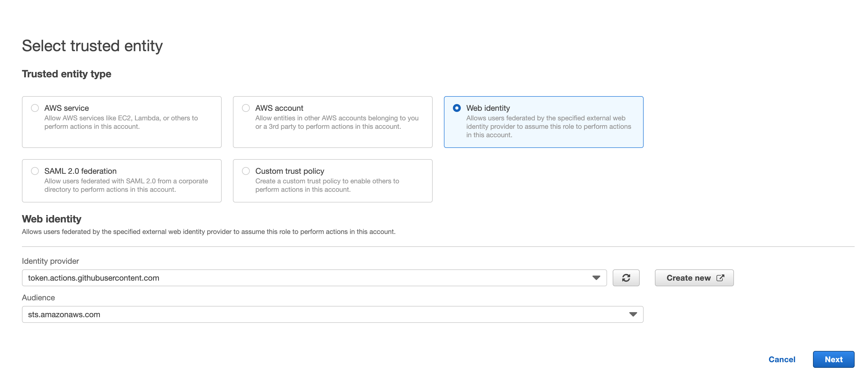Screen dimensions: 867x392
Task: Click the SAML 2.0 federation card title
Action: click(80, 171)
